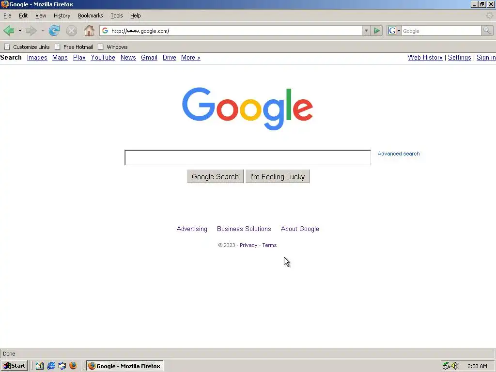Open the Customize Links bookmark
This screenshot has width=496, height=372.
pos(27,47)
